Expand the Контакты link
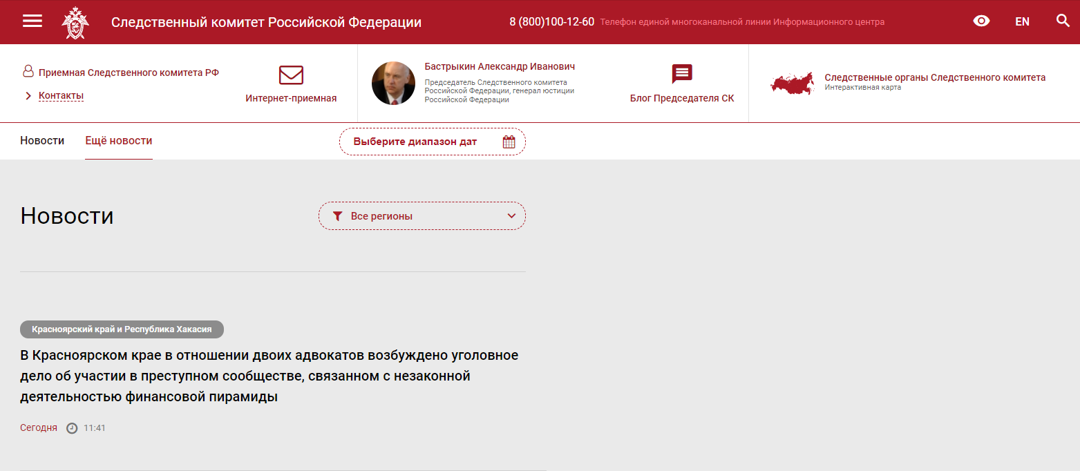This screenshot has height=471, width=1080. pos(61,95)
